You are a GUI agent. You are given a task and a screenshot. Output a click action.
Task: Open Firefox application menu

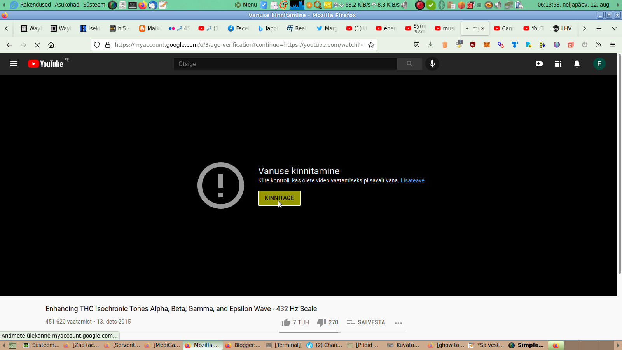pyautogui.click(x=613, y=45)
